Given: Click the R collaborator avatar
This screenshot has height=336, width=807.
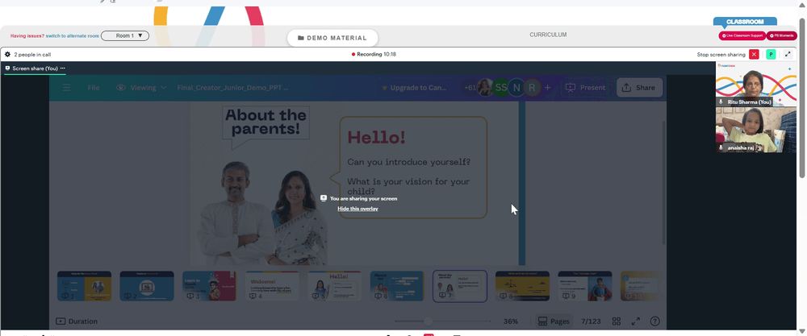Looking at the screenshot, I should pyautogui.click(x=532, y=88).
